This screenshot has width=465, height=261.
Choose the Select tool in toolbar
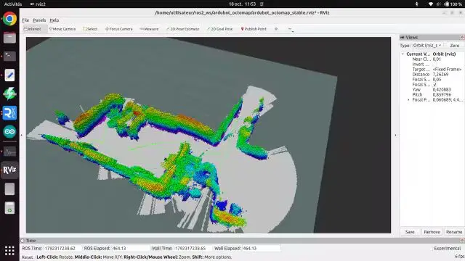pyautogui.click(x=90, y=29)
